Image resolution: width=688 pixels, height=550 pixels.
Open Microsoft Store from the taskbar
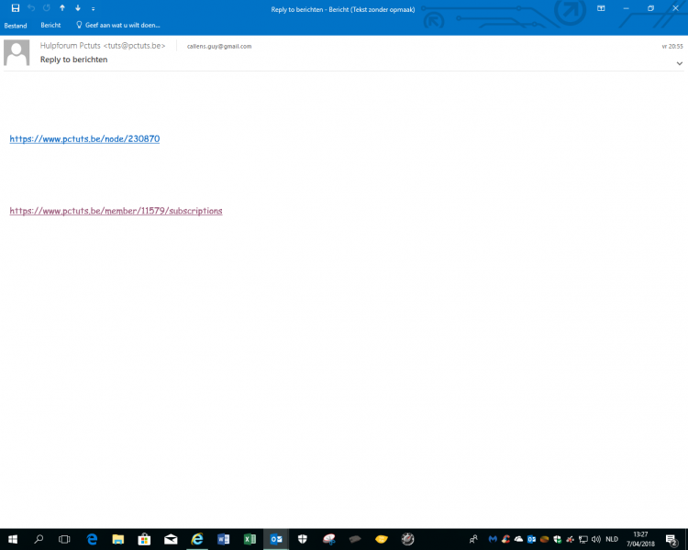coord(144,539)
